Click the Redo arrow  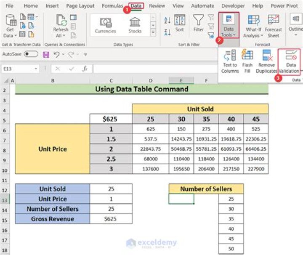(x=71, y=54)
